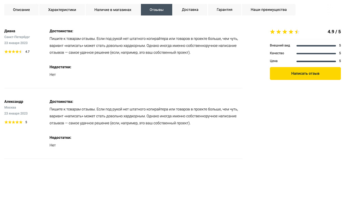
Task: Open the Гарантия tab
Action: pyautogui.click(x=225, y=10)
